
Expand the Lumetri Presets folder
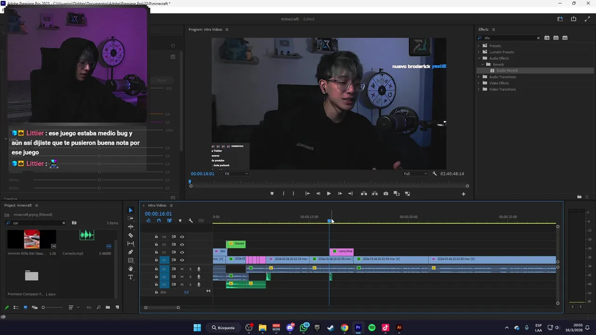(479, 52)
